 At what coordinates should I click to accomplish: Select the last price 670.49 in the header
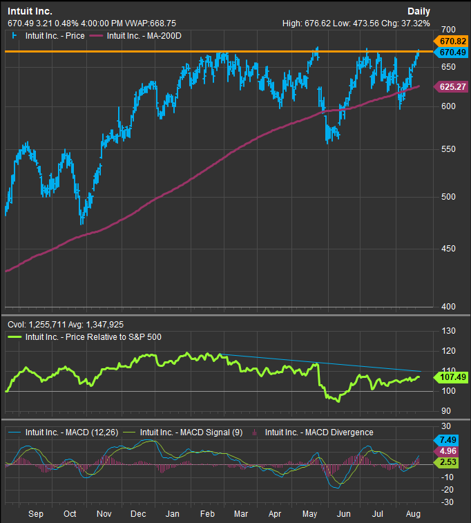coord(20,23)
